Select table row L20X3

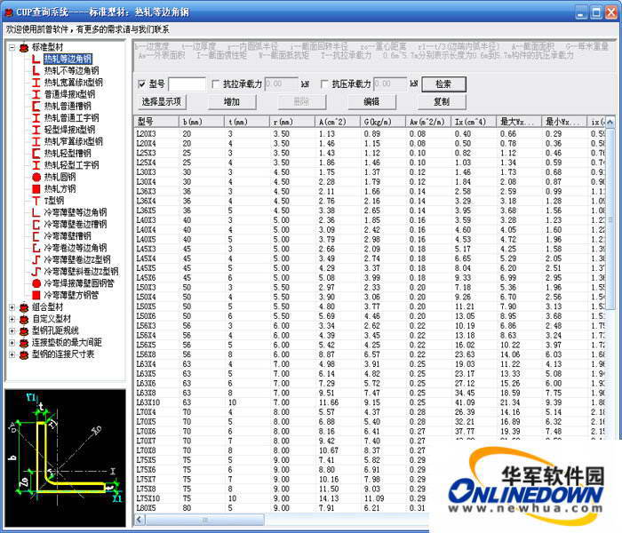[x=370, y=134]
